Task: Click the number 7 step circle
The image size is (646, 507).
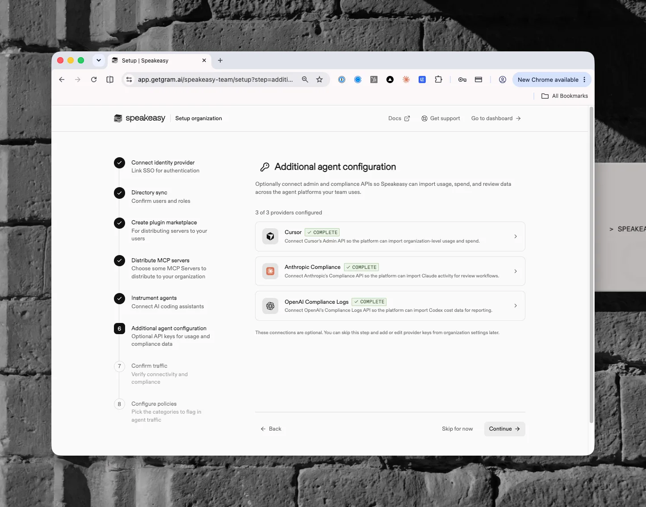Action: [119, 366]
